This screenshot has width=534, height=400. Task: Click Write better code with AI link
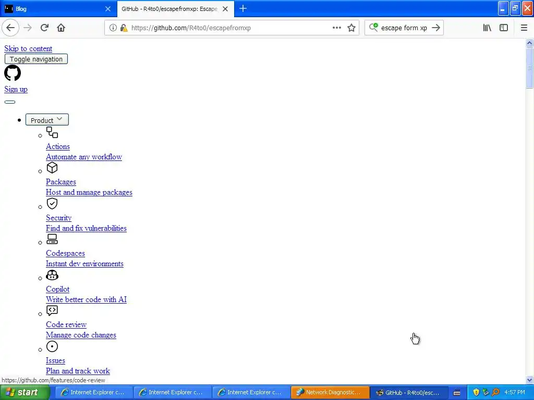[x=86, y=299]
